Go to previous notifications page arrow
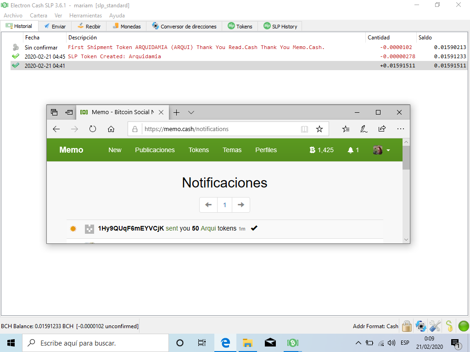The height and width of the screenshot is (352, 470). pos(208,205)
